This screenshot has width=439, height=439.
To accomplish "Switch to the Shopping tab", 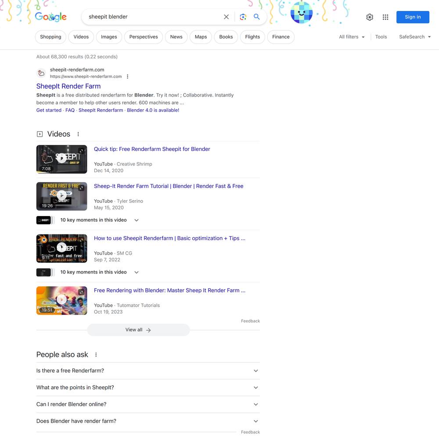I will pos(50,37).
